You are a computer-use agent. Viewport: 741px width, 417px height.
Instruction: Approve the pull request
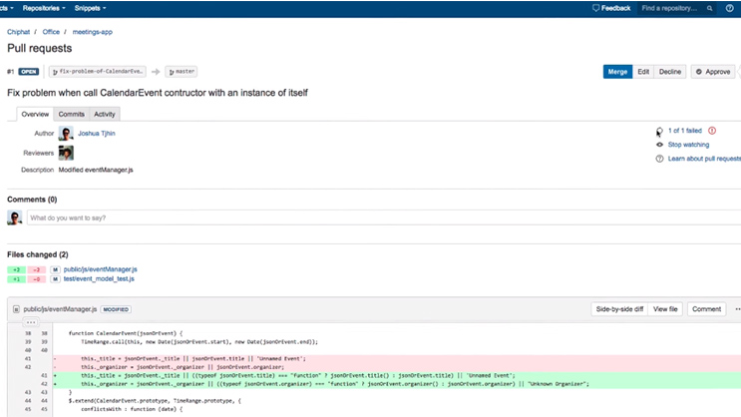pos(713,72)
